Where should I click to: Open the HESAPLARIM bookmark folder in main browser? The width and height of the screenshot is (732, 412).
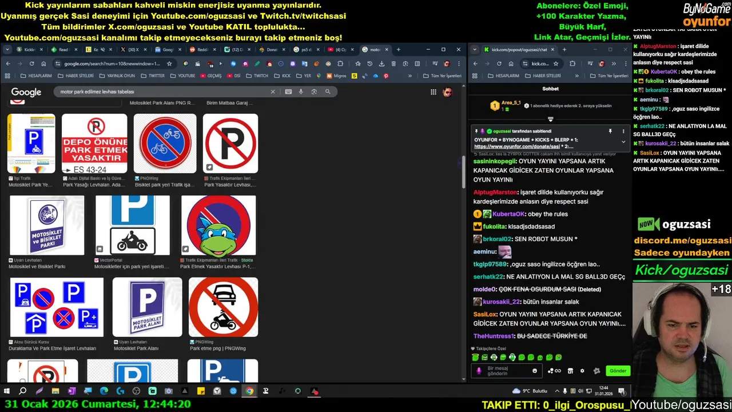(36, 76)
